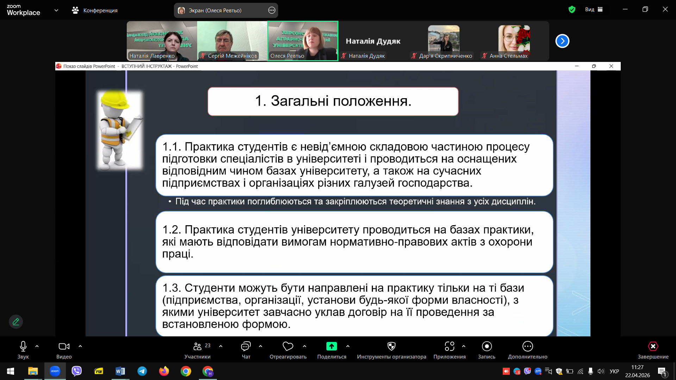Open the More options ellipsis icon

click(527, 347)
